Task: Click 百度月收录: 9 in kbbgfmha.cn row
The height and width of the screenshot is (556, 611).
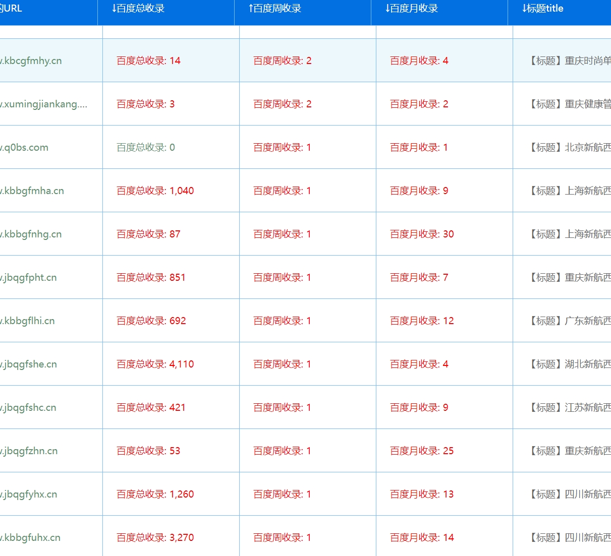Action: point(419,191)
